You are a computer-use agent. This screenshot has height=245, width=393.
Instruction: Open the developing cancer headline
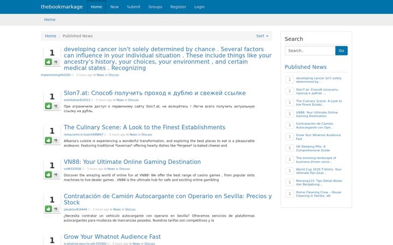click(x=168, y=58)
